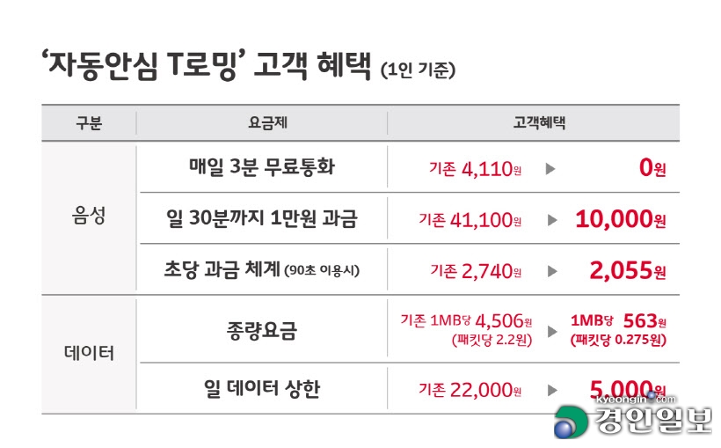Click the arrow icon in 매일 3분 무료통화 row
The height and width of the screenshot is (448, 721).
pos(550,169)
